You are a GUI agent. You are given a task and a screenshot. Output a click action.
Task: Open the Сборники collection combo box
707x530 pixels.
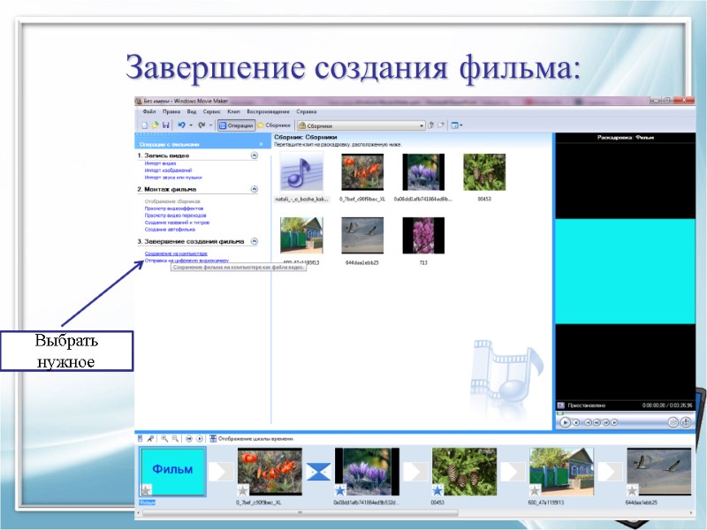(x=361, y=125)
